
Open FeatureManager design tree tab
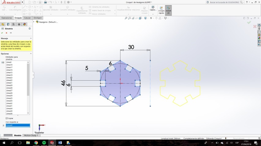pos(3,24)
